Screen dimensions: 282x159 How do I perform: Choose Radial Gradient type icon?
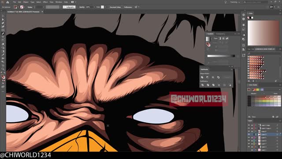pyautogui.click(x=223, y=38)
